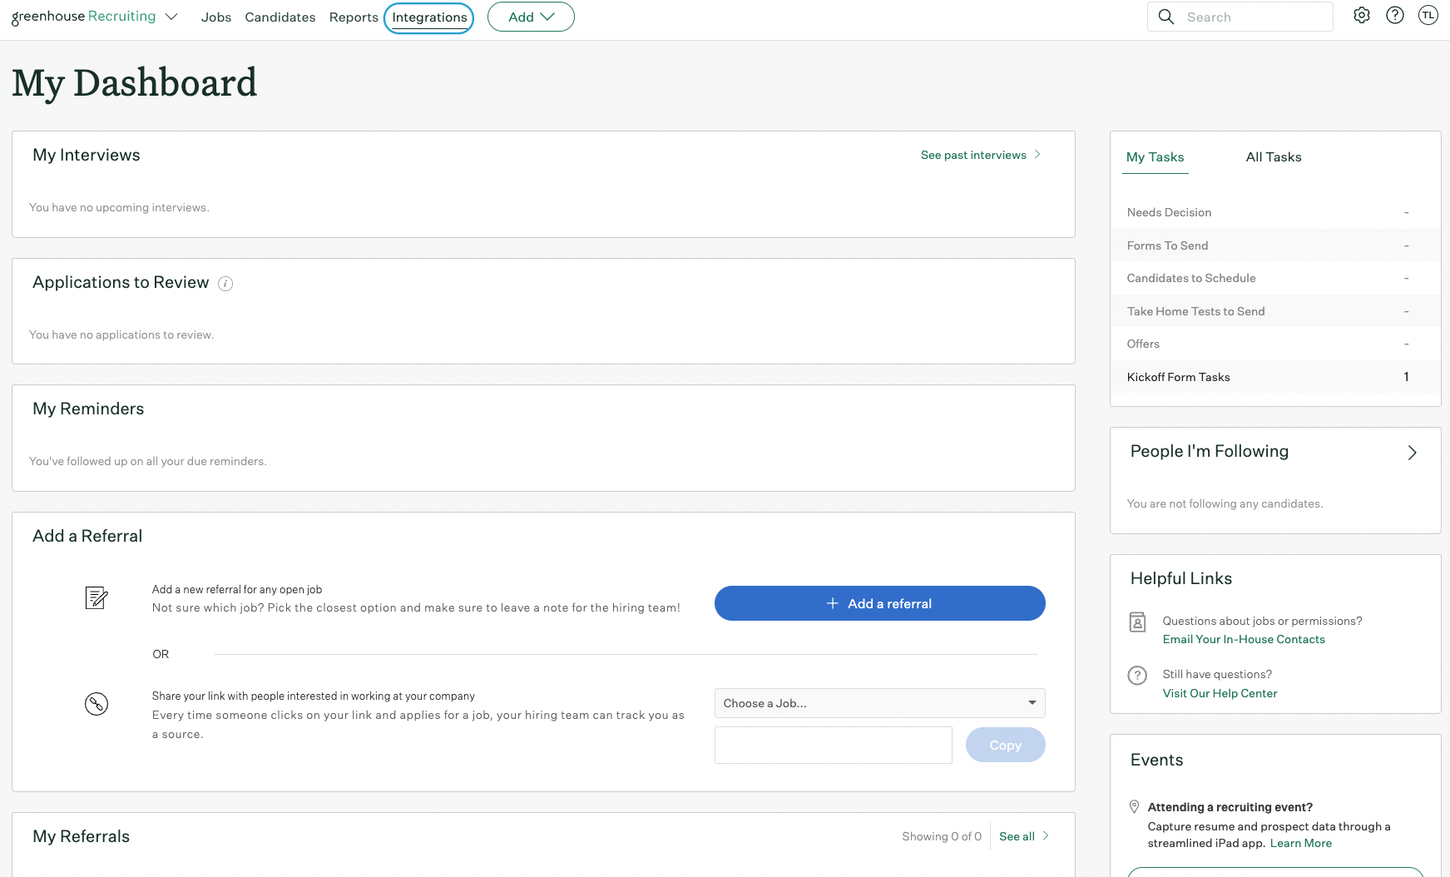This screenshot has height=877, width=1450.
Task: Click the info icon beside Applications to Review
Action: click(225, 284)
